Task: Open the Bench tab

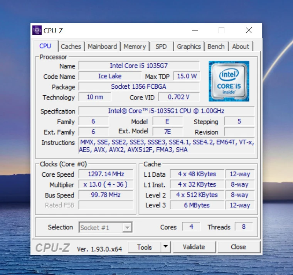Action: click(x=216, y=46)
